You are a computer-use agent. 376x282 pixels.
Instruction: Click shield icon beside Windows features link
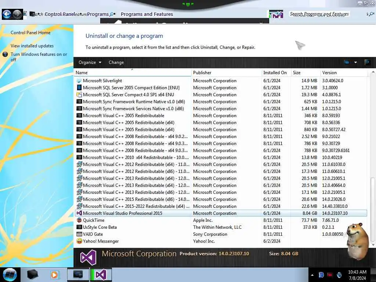tap(5, 54)
